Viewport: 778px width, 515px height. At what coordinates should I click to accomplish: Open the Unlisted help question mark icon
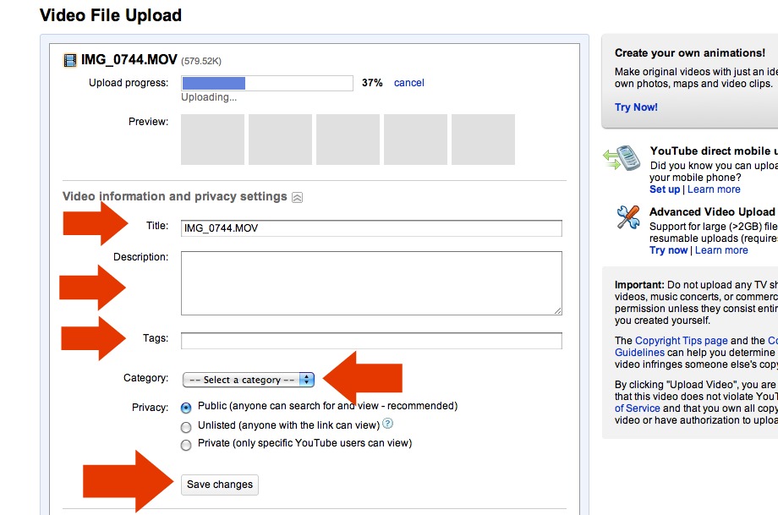click(x=388, y=423)
